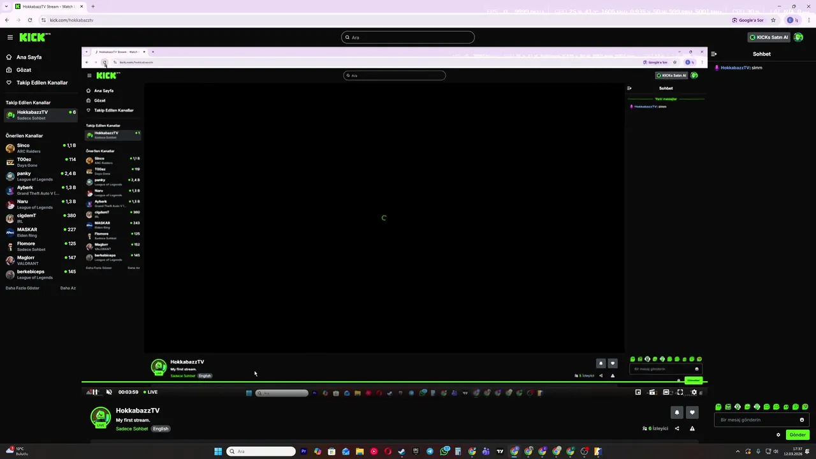Open a new browser tab
Screen dimensions: 816x459
93,6
